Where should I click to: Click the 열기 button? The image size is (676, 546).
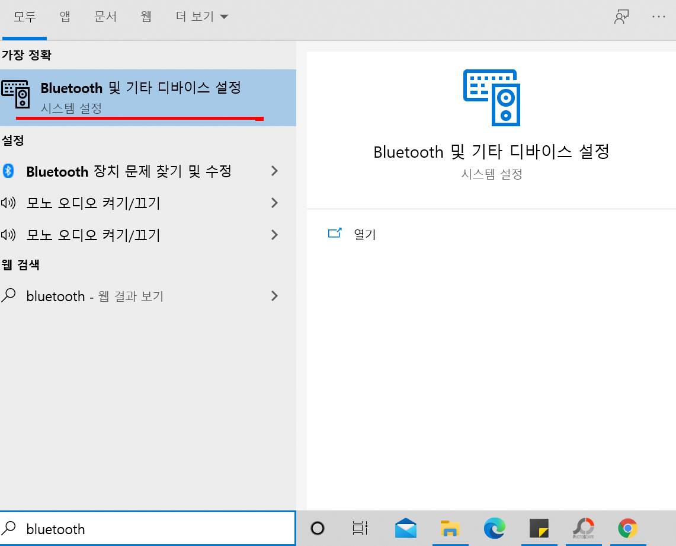(x=365, y=234)
